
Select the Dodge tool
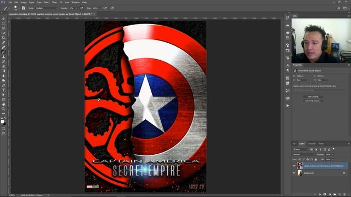click(x=3, y=80)
